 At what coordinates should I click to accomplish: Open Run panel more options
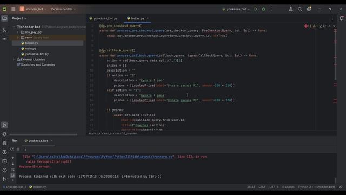click(25, 149)
